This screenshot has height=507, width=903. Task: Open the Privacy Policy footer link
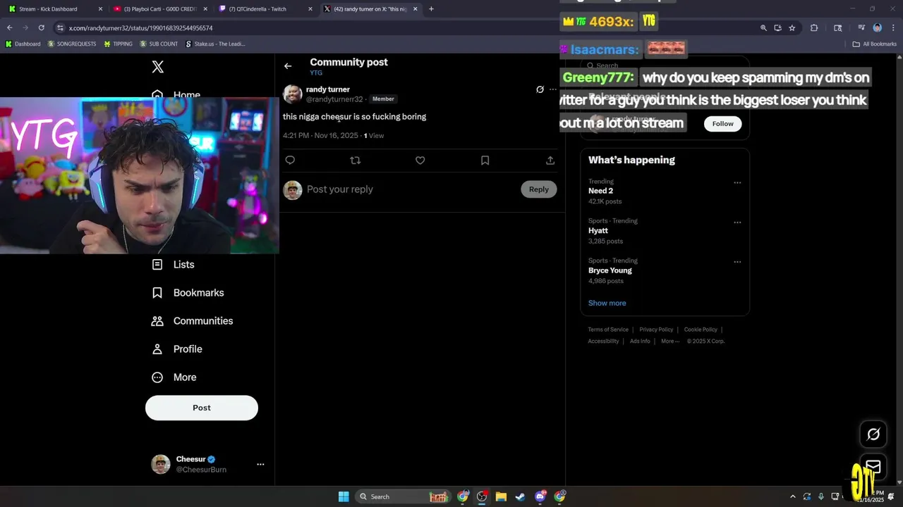pyautogui.click(x=656, y=330)
